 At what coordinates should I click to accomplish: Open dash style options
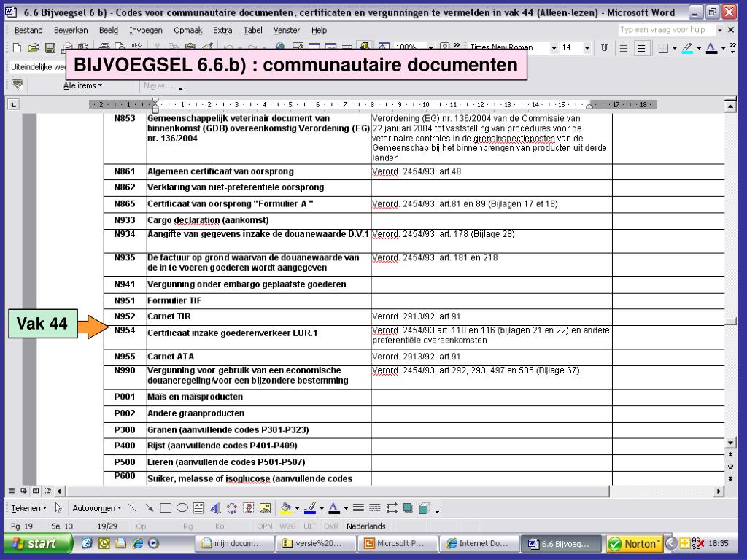pos(375,508)
